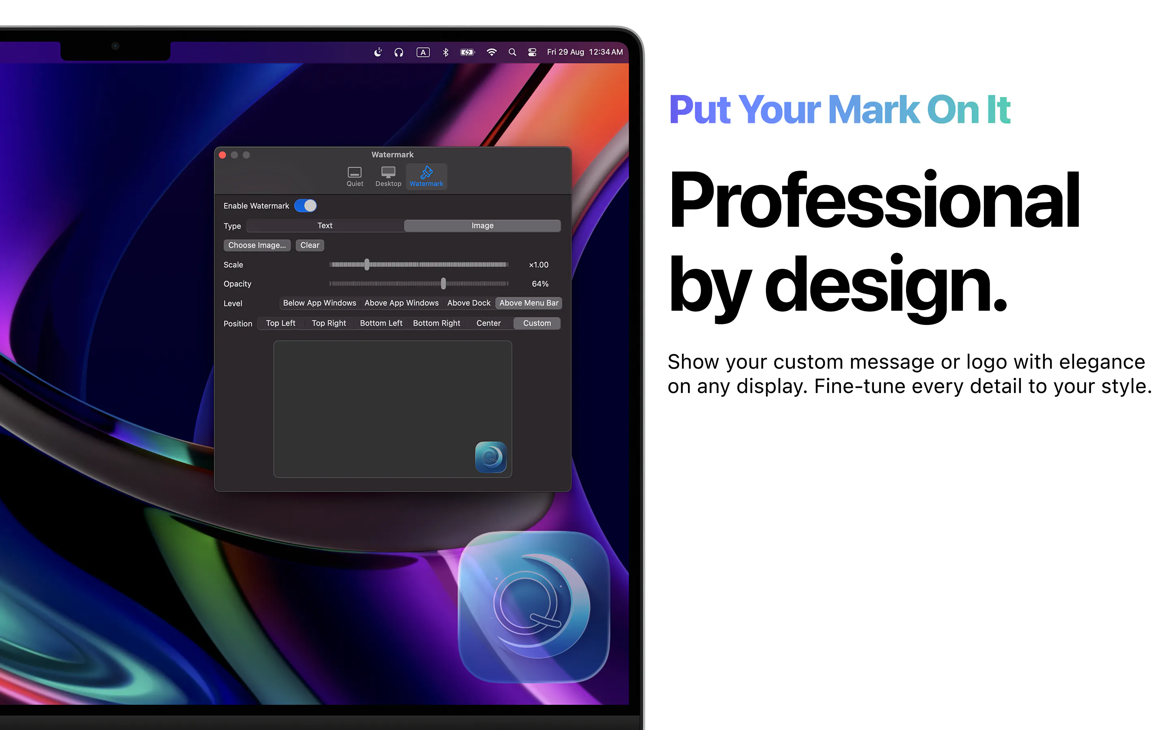Set watermark type to Text

325,225
